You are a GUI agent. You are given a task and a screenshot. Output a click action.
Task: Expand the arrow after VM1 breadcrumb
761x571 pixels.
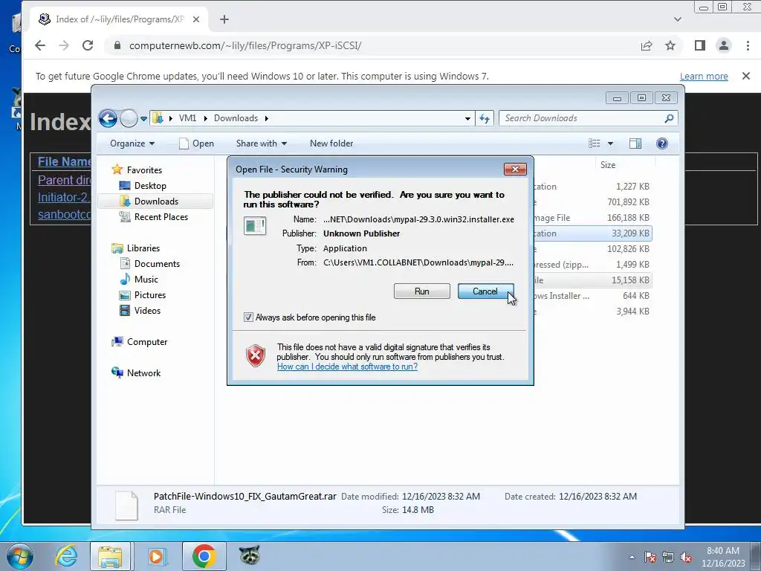(x=205, y=118)
